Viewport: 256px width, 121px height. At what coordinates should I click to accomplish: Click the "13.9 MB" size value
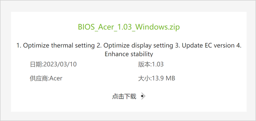tap(164, 78)
